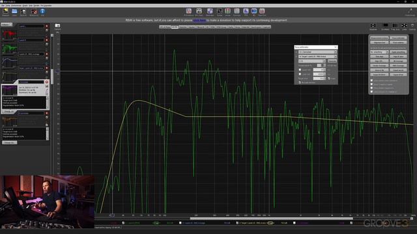Click the 'click here' donation link
417x234 pixels.
pyautogui.click(x=199, y=20)
